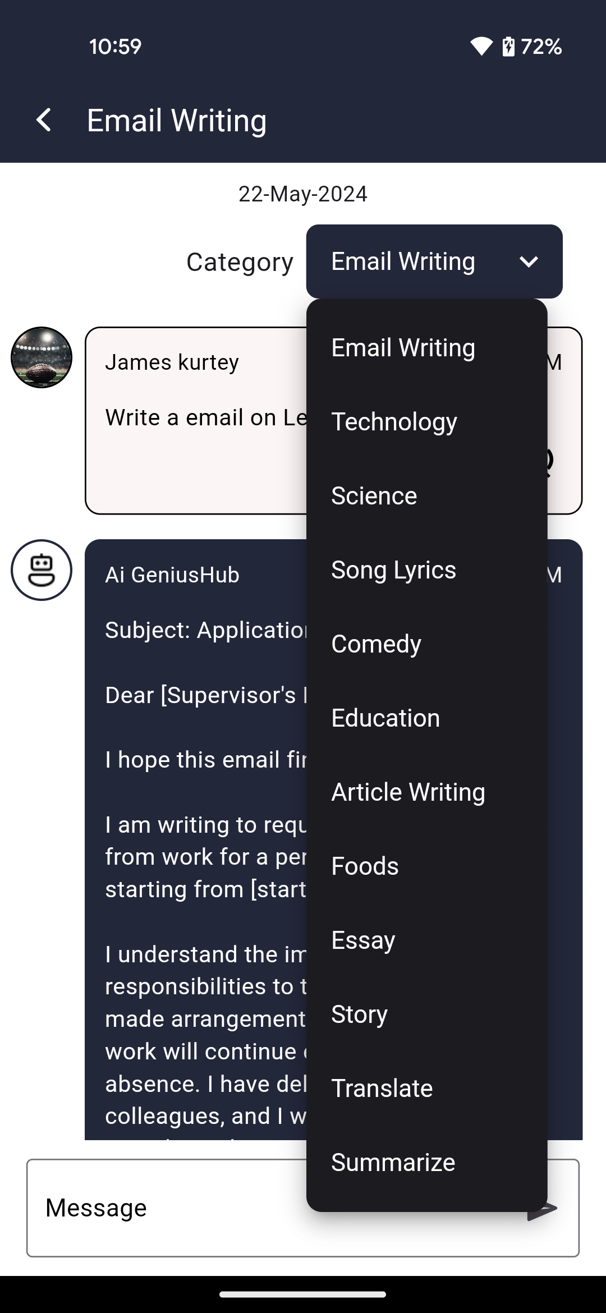The height and width of the screenshot is (1313, 606).
Task: Tap the back arrow icon
Action: [x=44, y=120]
